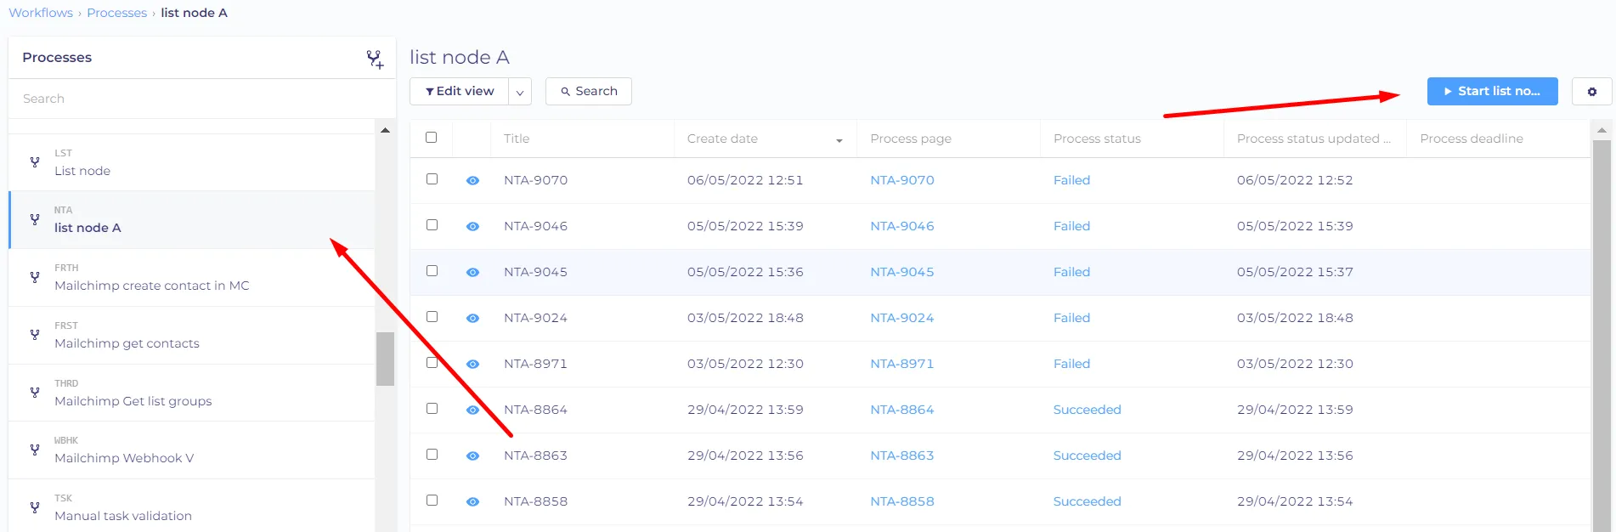Click the workflow icon beside Mailchimp get contacts
The height and width of the screenshot is (532, 1616).
coord(35,334)
